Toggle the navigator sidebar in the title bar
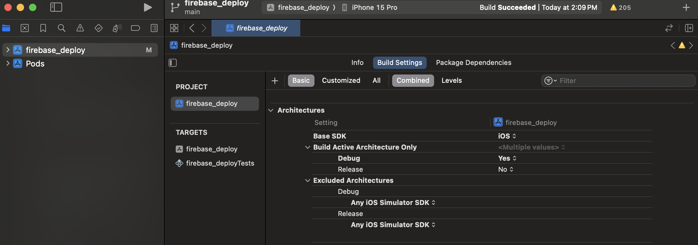This screenshot has height=245, width=698. point(56,7)
